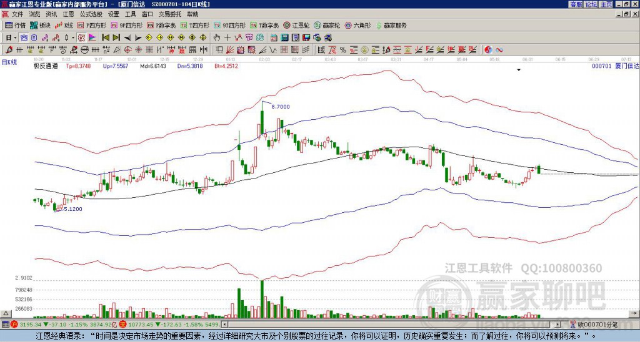Click the 主页 homepage link
Screen dimensions: 640x342
606,4
